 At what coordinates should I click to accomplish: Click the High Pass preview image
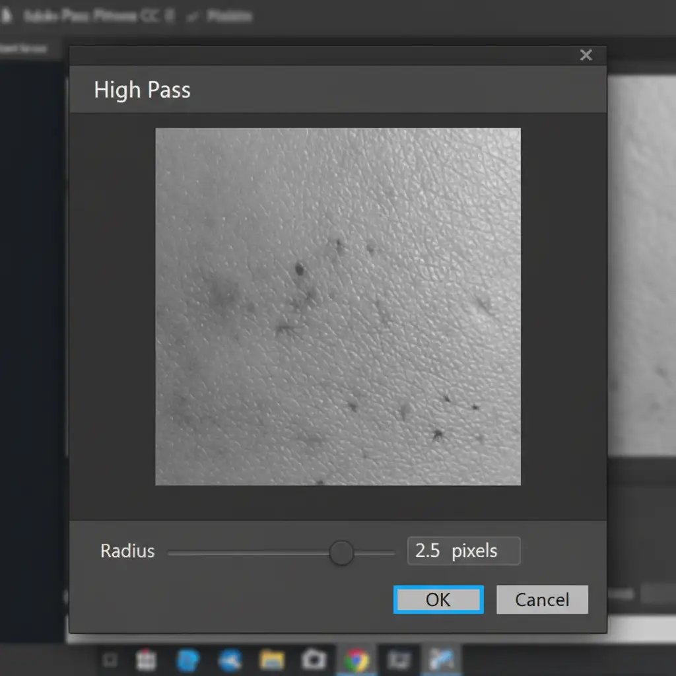click(x=338, y=306)
